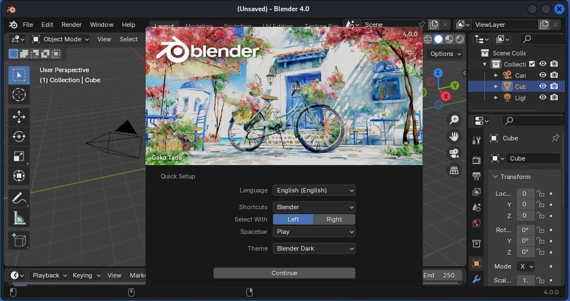This screenshot has width=570, height=301.
Task: Open the Help menu
Action: click(128, 25)
